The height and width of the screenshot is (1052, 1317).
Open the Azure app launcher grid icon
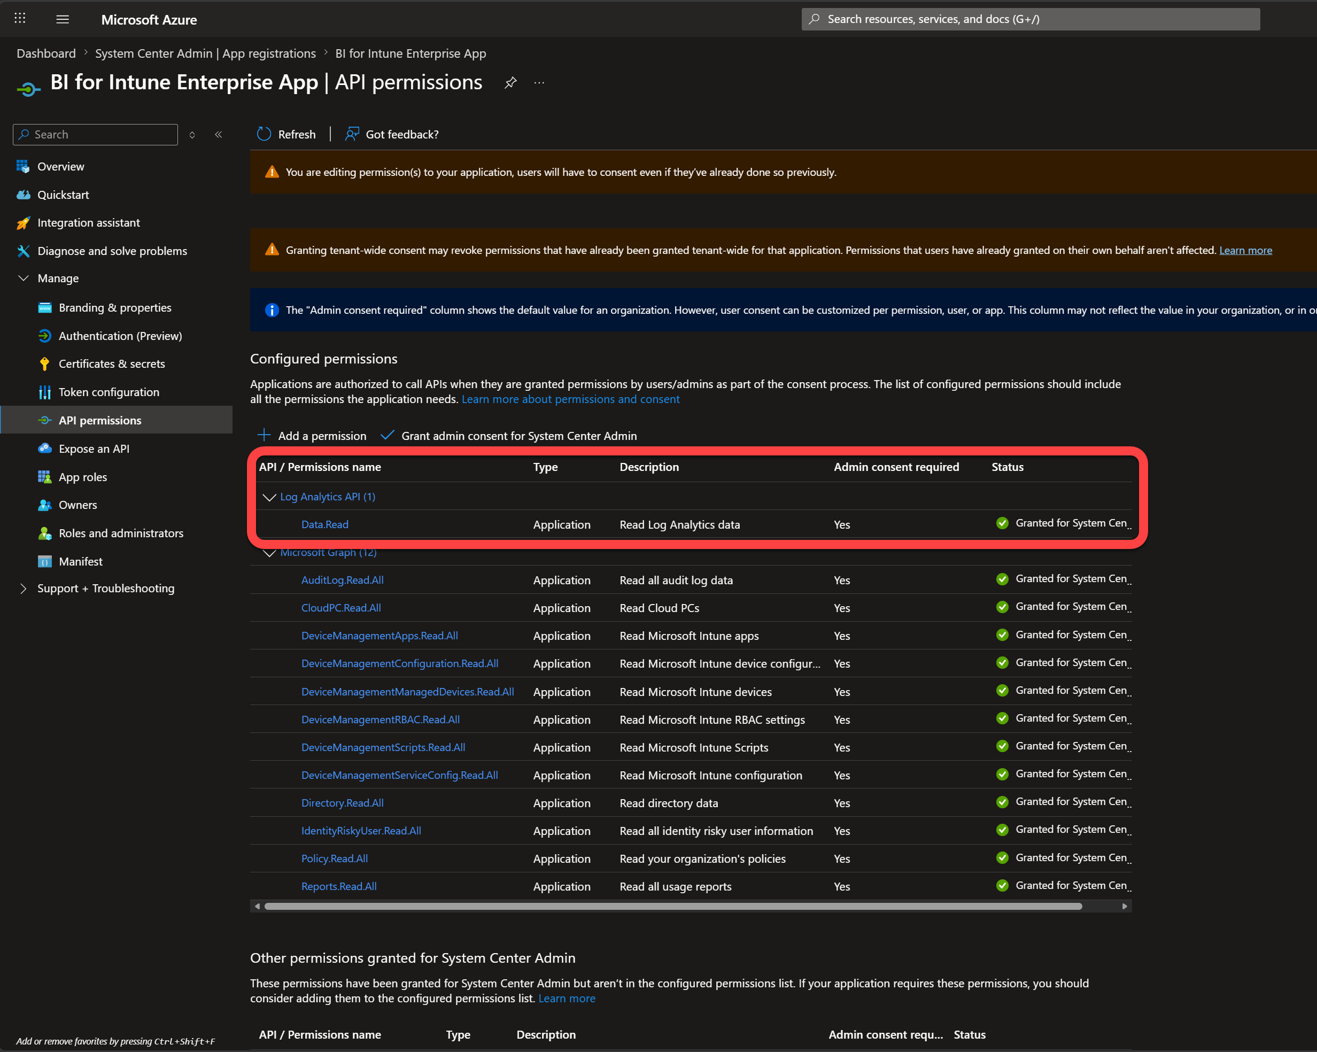click(x=20, y=18)
